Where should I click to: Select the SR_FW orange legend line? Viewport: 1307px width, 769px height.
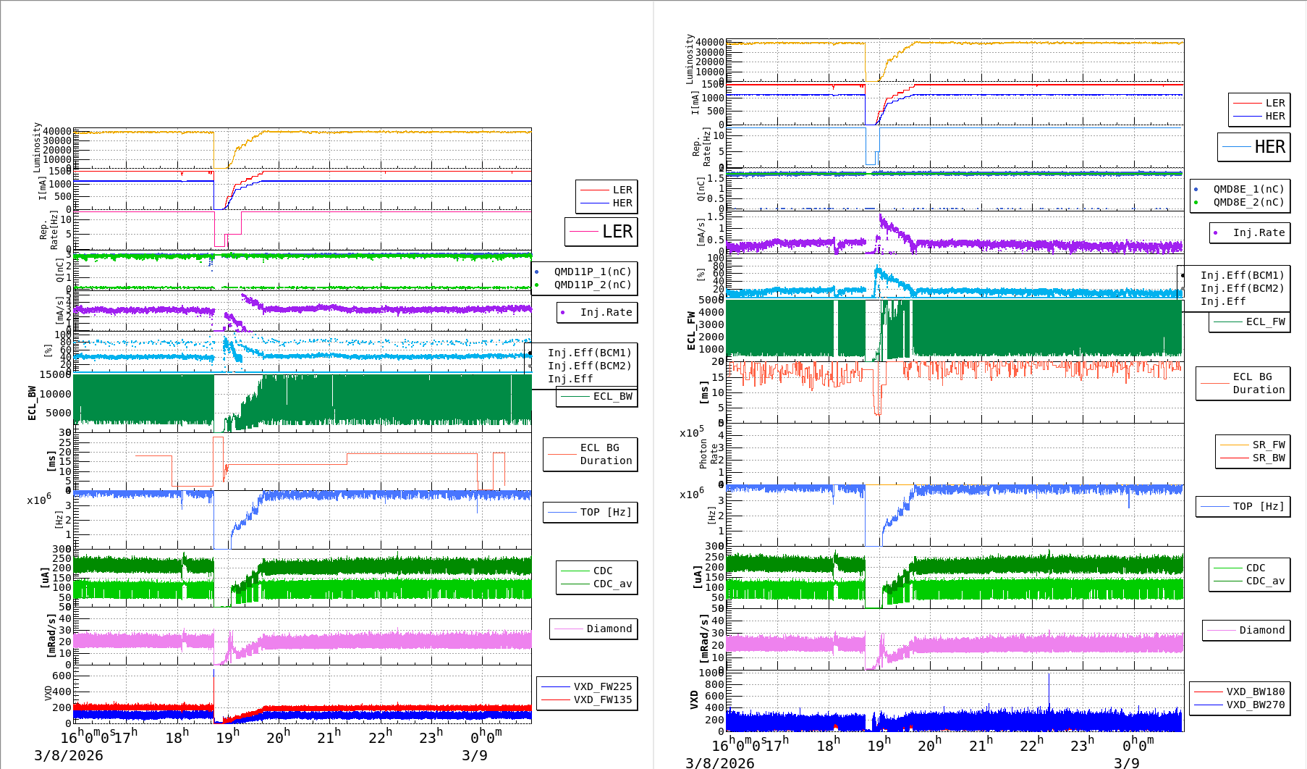1234,445
